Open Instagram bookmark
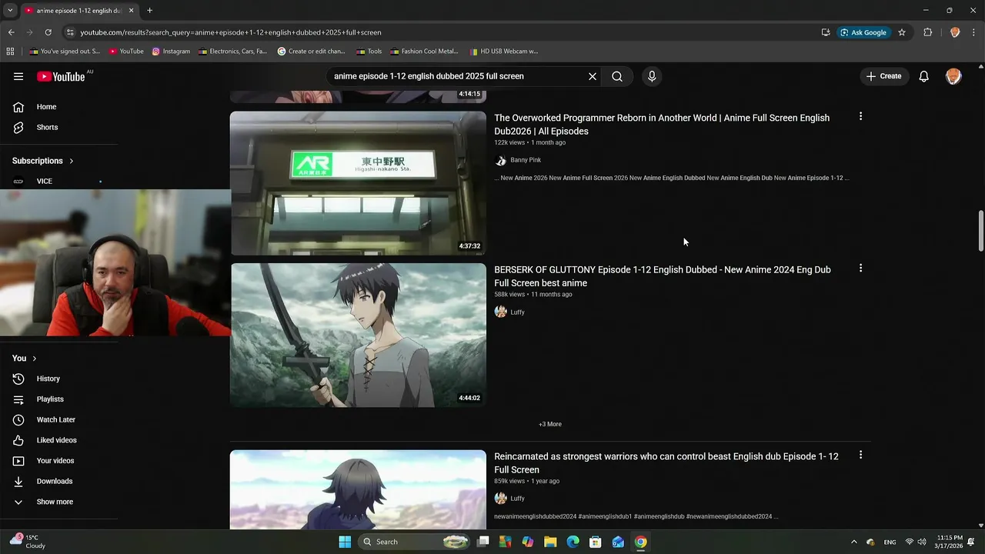 (171, 52)
